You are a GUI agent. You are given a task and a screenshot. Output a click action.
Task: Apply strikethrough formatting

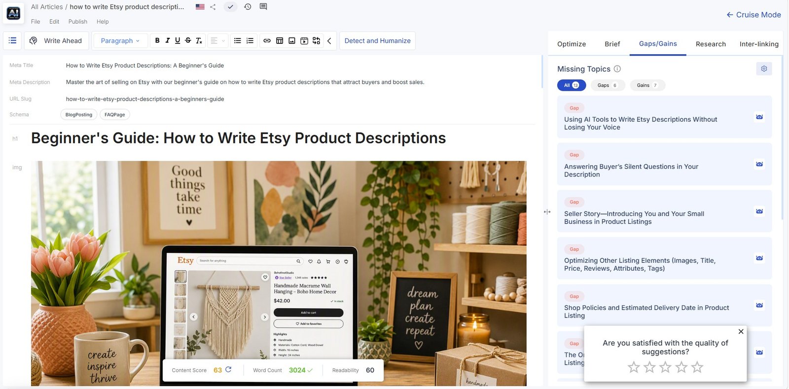tap(188, 40)
